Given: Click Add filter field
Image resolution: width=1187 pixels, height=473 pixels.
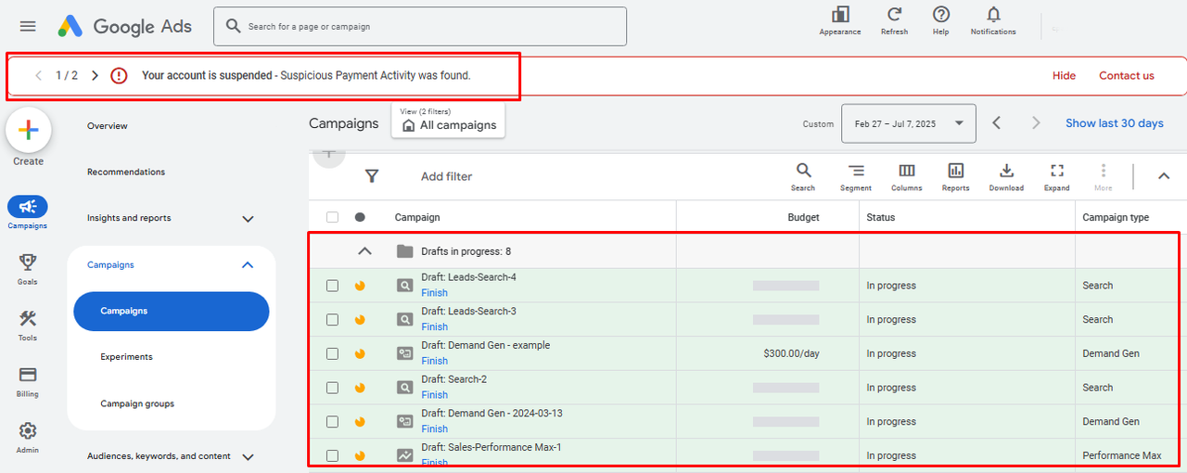Looking at the screenshot, I should pyautogui.click(x=446, y=176).
